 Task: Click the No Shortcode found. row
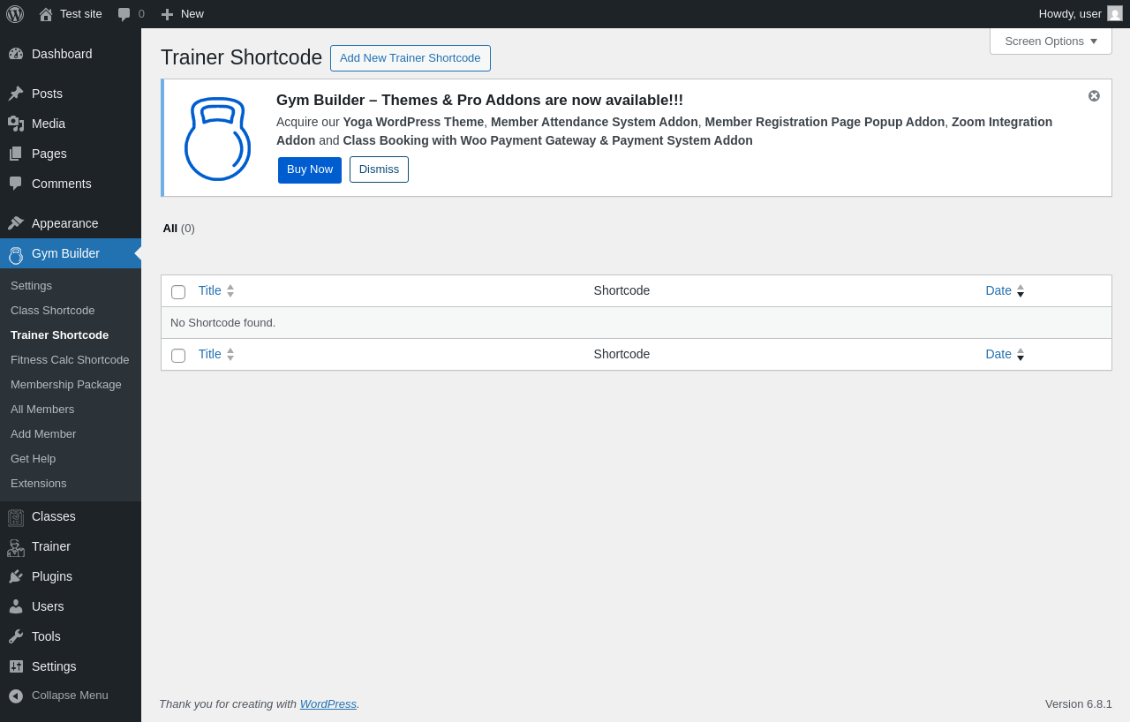637,323
